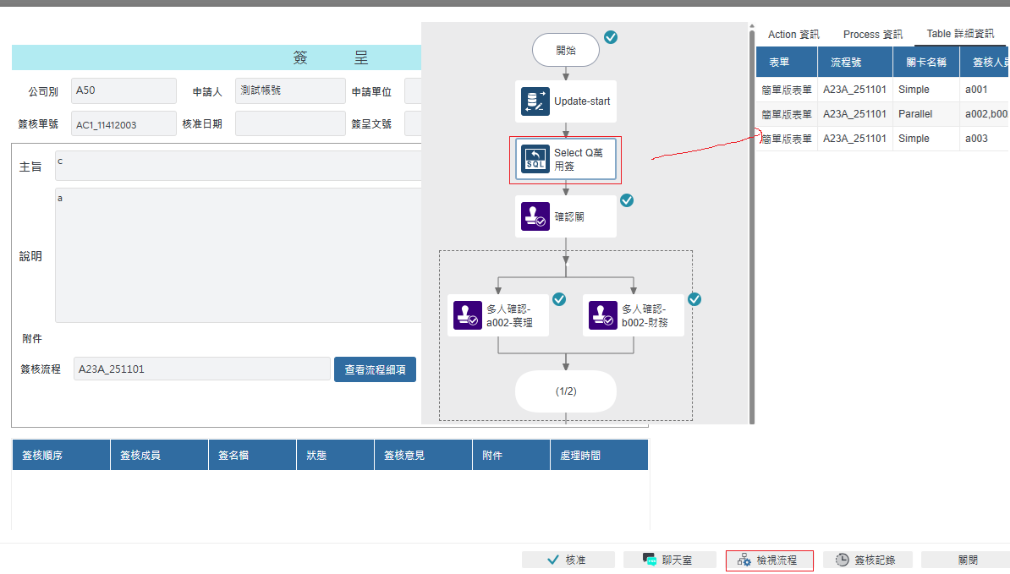Open the Process 資訊 tab
The height and width of the screenshot is (574, 1010).
point(872,35)
